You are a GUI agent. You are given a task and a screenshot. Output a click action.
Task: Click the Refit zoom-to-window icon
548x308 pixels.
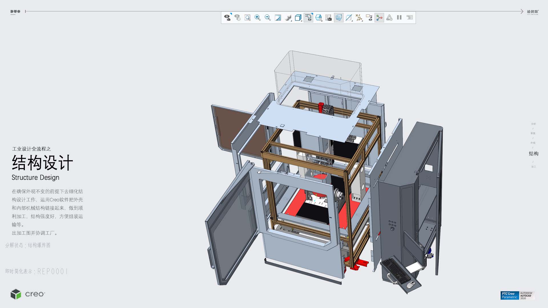(247, 18)
